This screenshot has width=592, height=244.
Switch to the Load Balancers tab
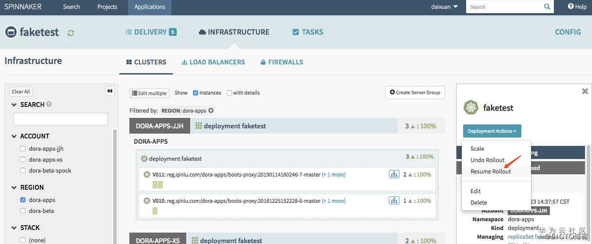(x=213, y=62)
